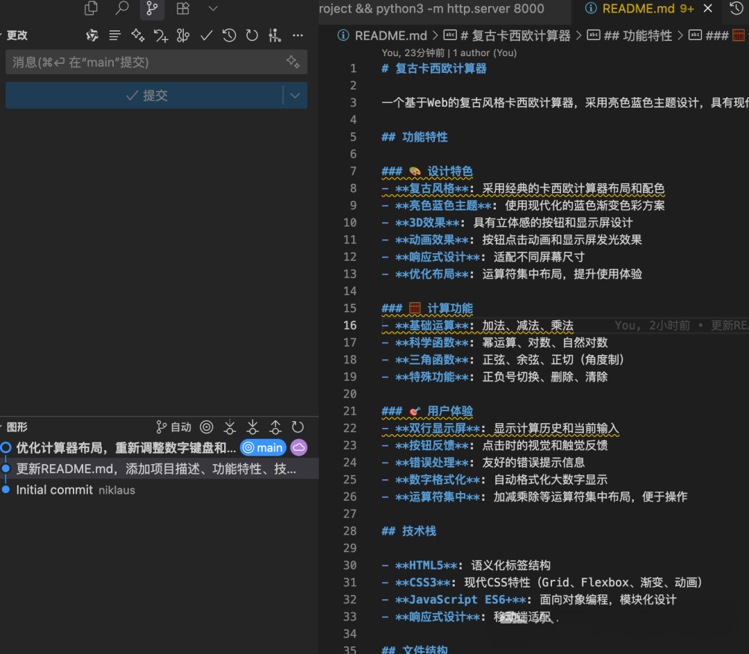
Task: Click the refresh icon in the 图形 toolbar
Action: click(x=298, y=427)
